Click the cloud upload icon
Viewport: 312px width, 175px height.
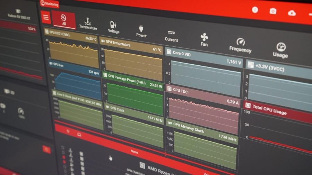click(292, 13)
